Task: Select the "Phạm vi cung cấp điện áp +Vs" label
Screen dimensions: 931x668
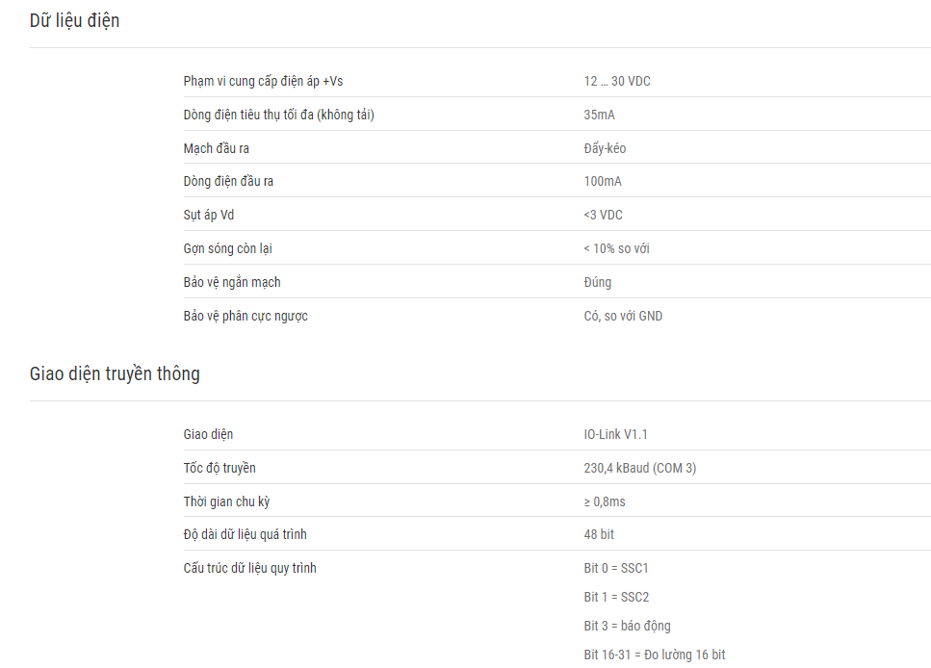Action: point(263,82)
